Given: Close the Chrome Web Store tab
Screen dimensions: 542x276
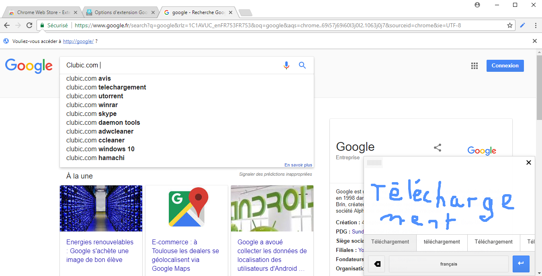Looking at the screenshot, I should 76,12.
